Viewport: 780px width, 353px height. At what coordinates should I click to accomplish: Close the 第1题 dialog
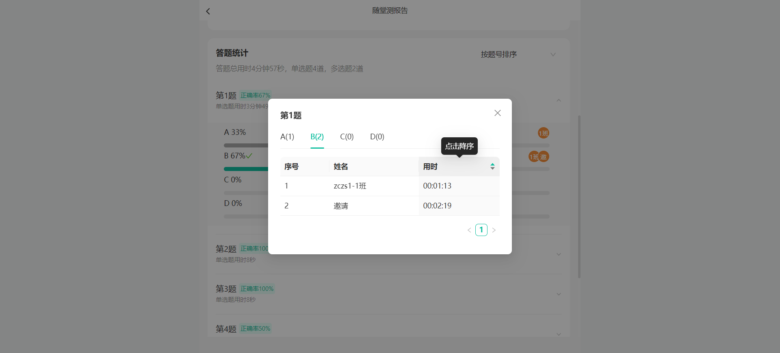[497, 113]
